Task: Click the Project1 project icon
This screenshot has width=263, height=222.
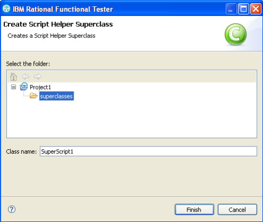Action: point(23,86)
